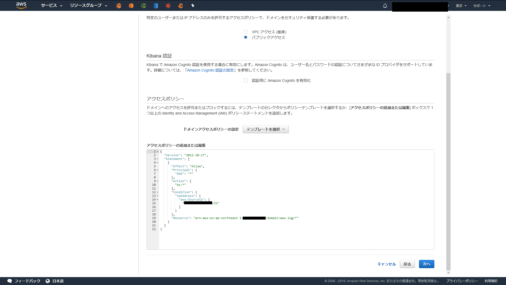The image size is (506, 285).
Task: Select the VPC アクセス (推奨) radio button
Action: tap(245, 31)
